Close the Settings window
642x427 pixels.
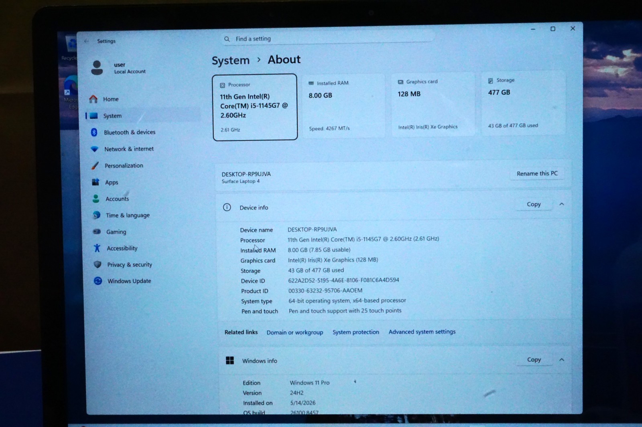pyautogui.click(x=573, y=28)
